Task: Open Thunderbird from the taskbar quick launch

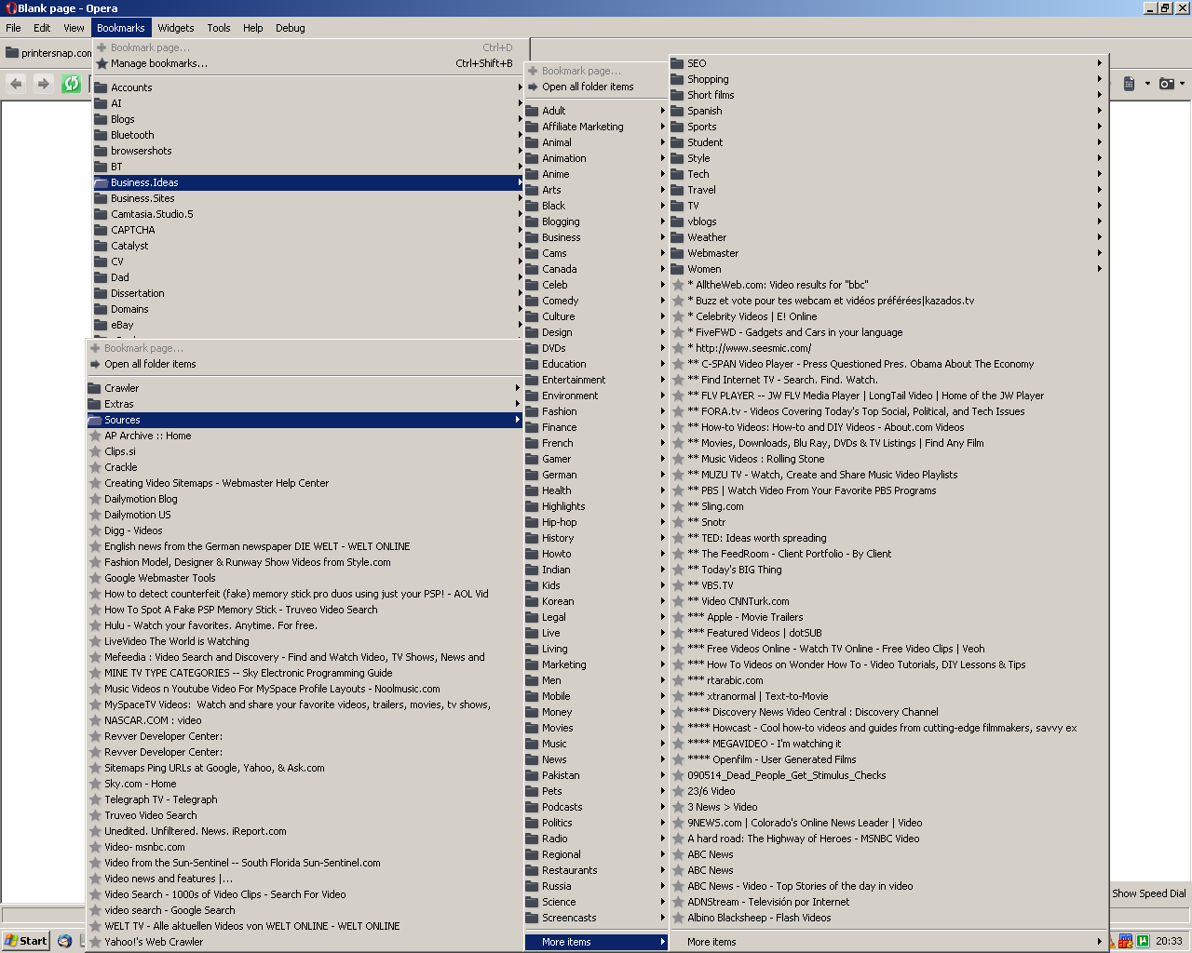Action: [x=64, y=941]
